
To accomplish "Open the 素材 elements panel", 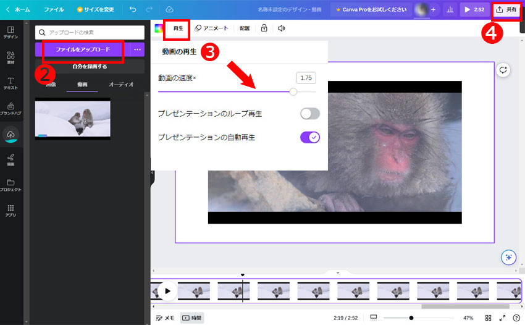I will click(10, 58).
